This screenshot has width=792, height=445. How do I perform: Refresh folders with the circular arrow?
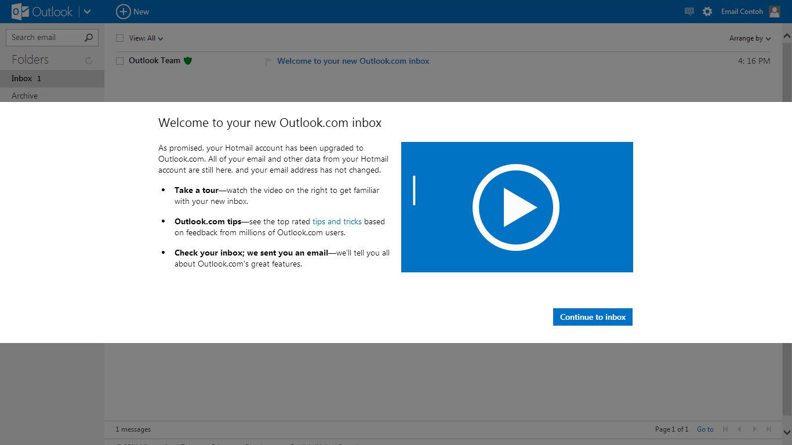[x=89, y=60]
